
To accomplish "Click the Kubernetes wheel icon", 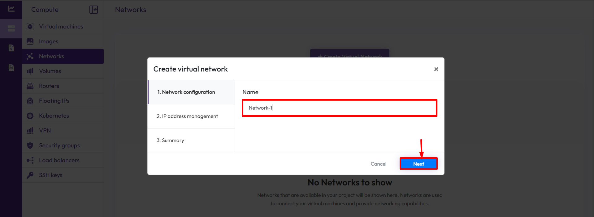I will (30, 116).
